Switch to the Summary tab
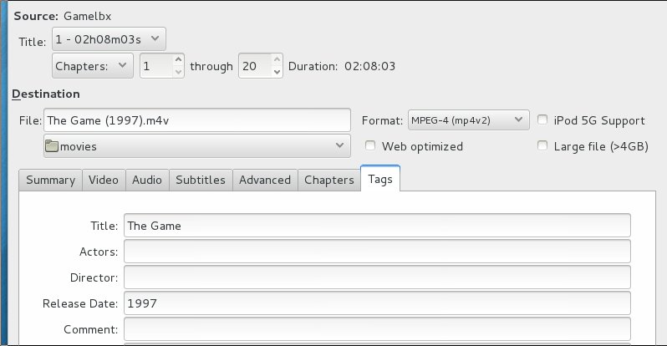 pos(51,180)
